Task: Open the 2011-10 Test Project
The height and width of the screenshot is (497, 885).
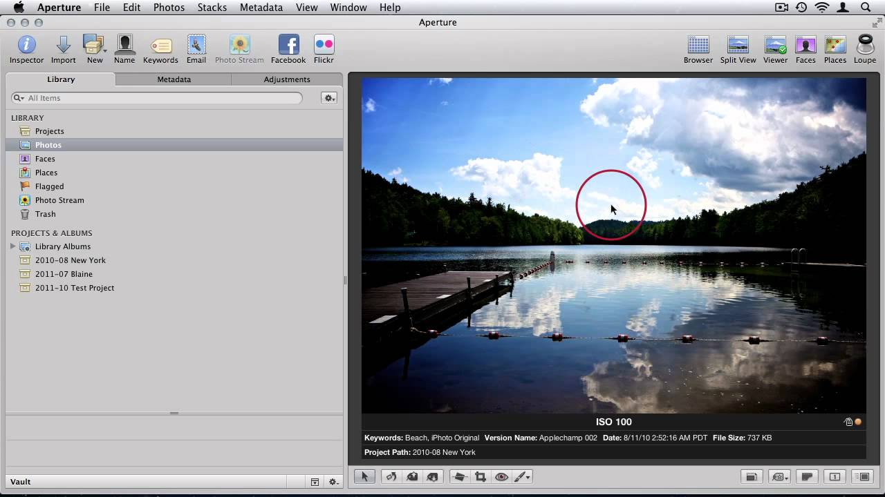Action: (174, 288)
